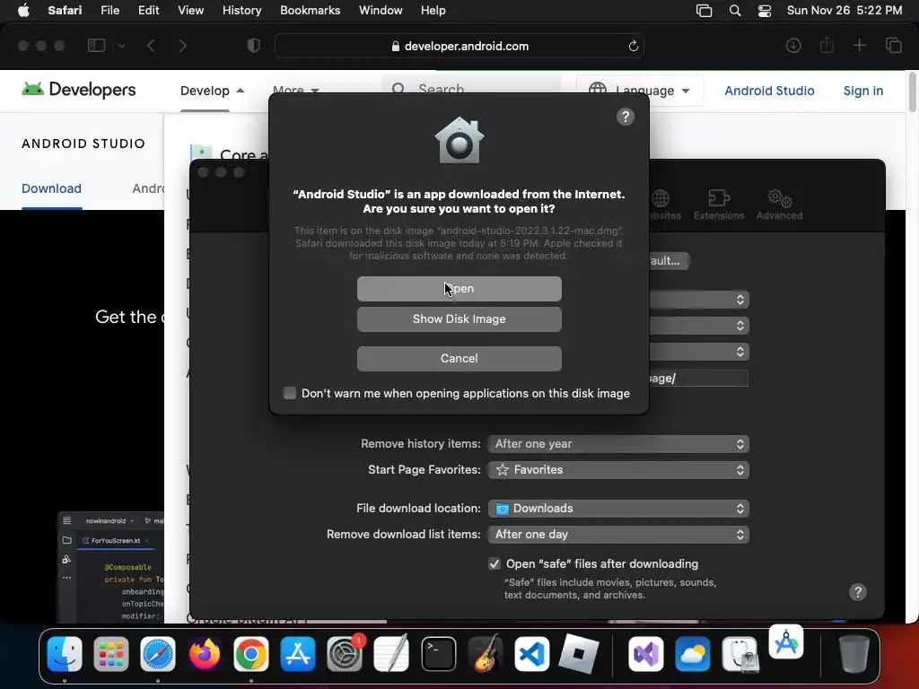Open the Remove history items dropdown

coord(618,444)
